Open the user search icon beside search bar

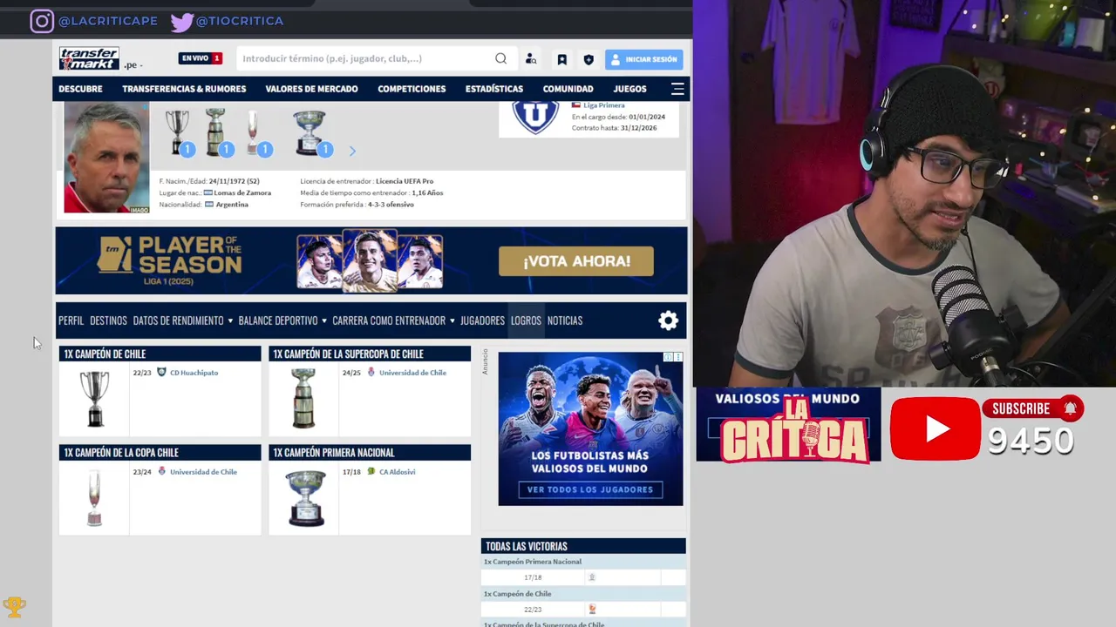coord(531,59)
